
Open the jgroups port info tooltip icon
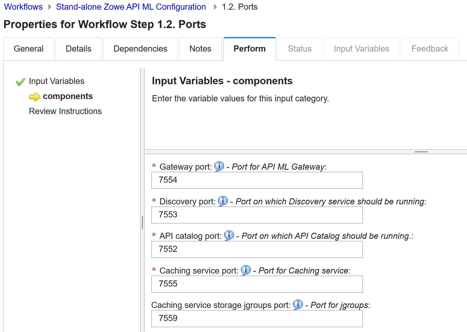tap(298, 305)
